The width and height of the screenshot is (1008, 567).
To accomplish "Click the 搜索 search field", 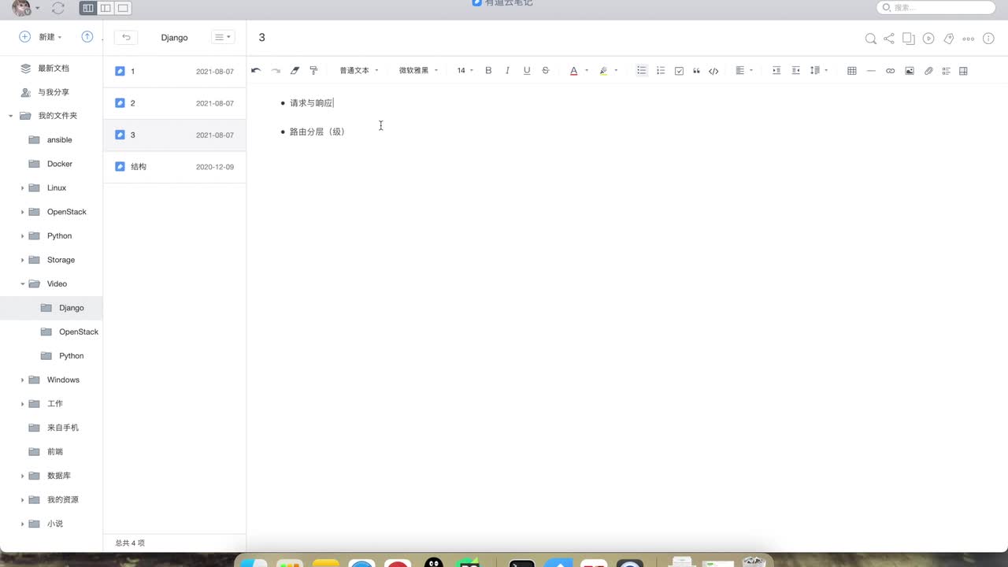I will 936,8.
